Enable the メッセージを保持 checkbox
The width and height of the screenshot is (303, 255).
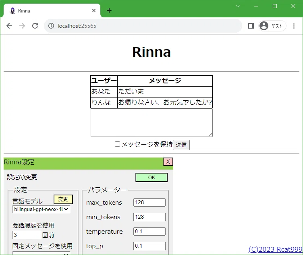pos(117,144)
